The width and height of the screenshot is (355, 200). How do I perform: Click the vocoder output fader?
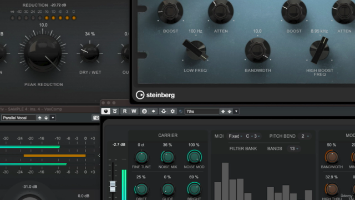tap(113, 187)
